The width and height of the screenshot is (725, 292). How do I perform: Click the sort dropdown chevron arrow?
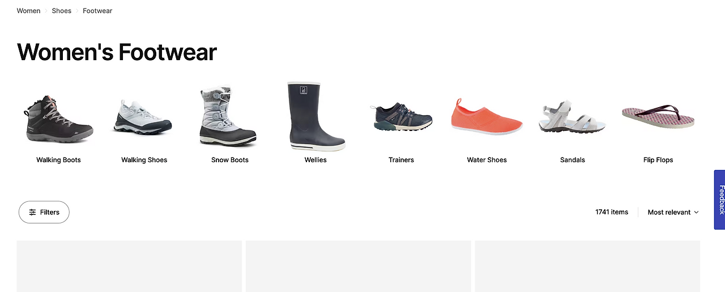point(696,212)
